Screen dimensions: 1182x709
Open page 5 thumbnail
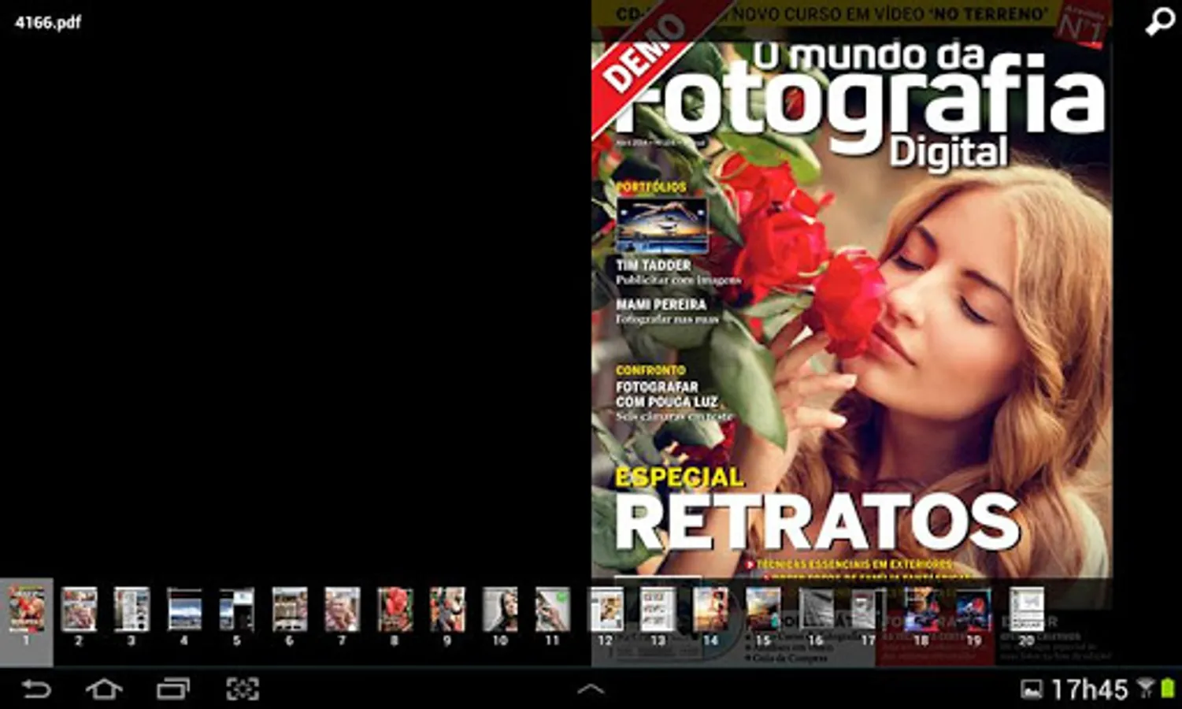point(237,609)
